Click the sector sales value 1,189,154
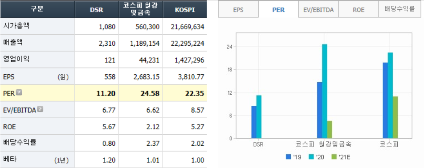 point(145,44)
